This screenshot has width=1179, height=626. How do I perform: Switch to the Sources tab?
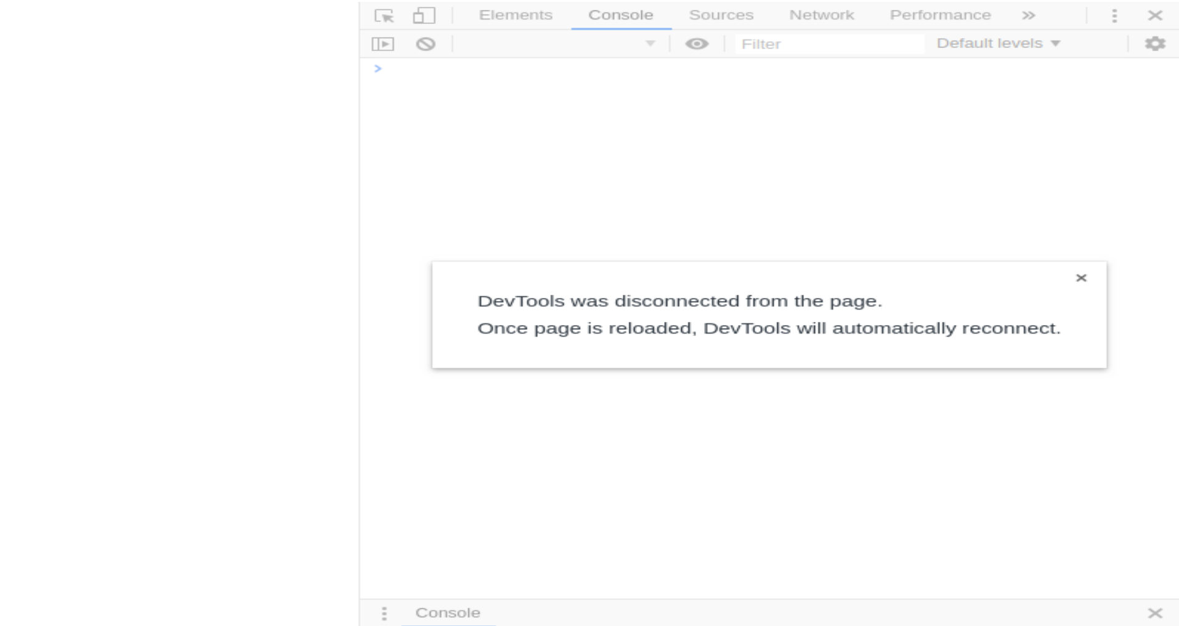(721, 15)
